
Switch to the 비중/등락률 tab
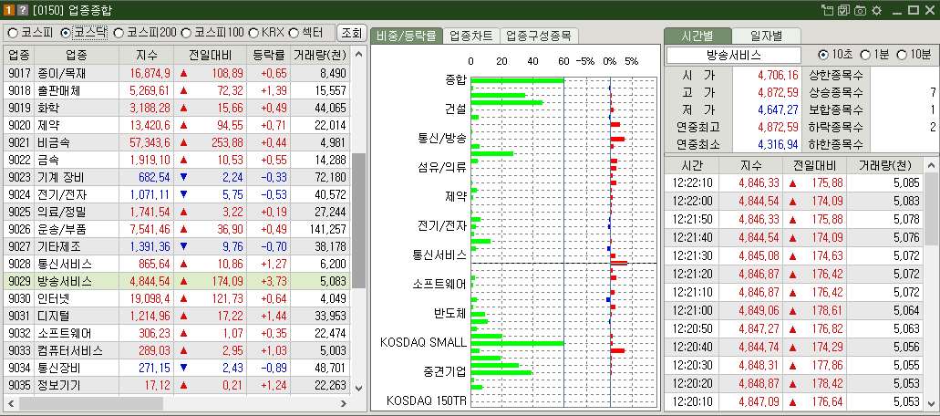(x=407, y=36)
